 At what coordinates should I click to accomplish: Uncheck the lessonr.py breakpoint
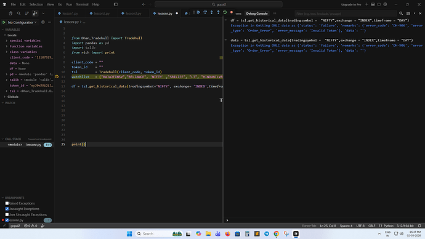coord(7,221)
